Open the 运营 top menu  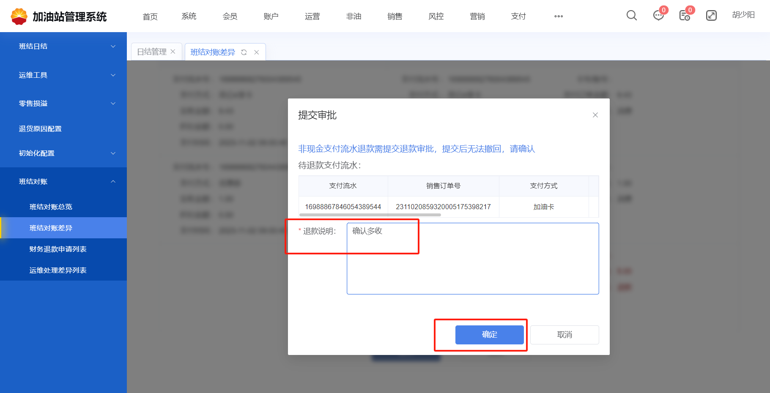point(312,16)
